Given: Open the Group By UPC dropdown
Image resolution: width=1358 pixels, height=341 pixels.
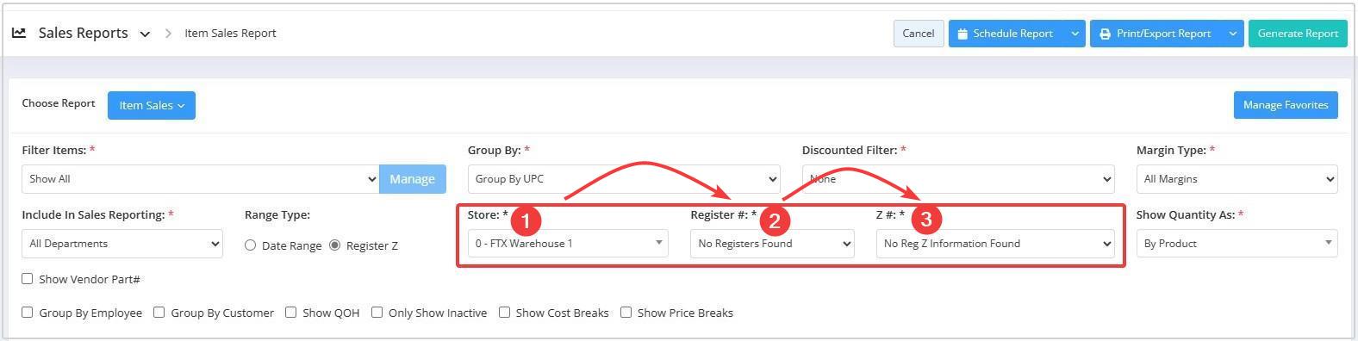Looking at the screenshot, I should pos(624,179).
